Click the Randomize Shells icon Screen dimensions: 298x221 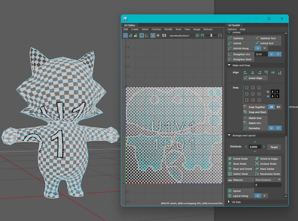pos(257,174)
